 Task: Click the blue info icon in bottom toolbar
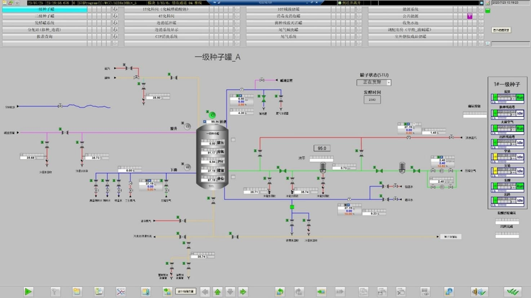[x=448, y=291]
